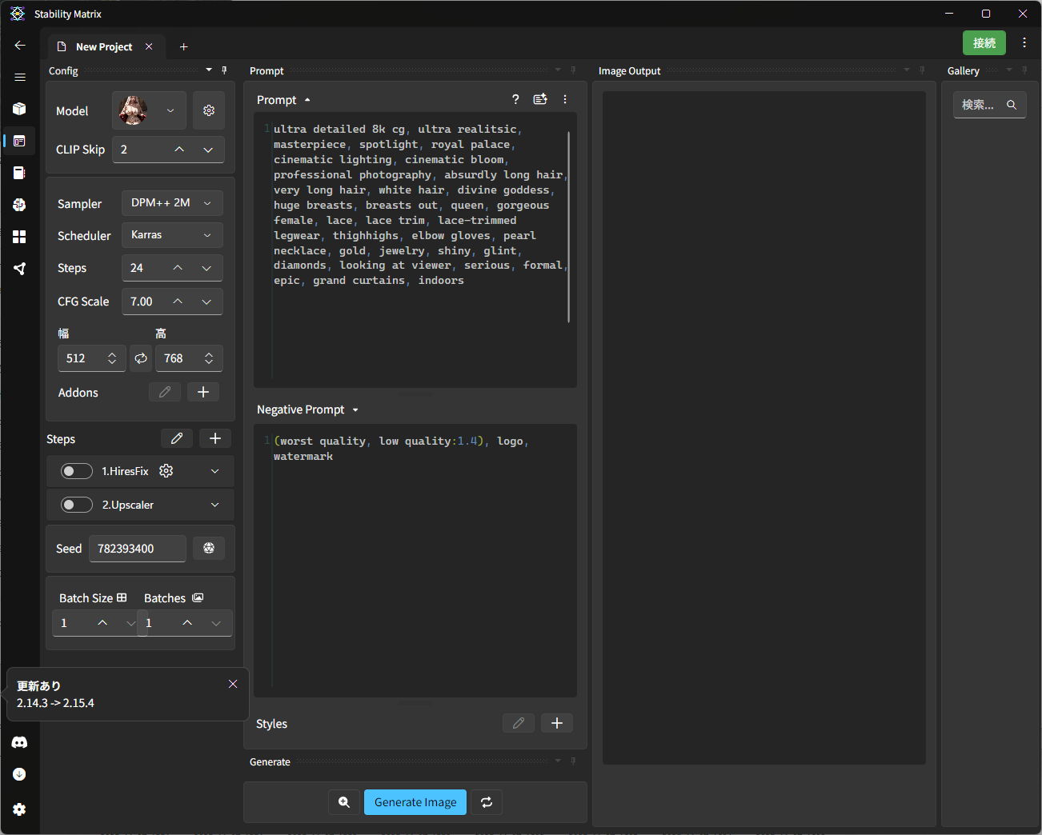Enable the HiresFix toggle

[x=77, y=471]
